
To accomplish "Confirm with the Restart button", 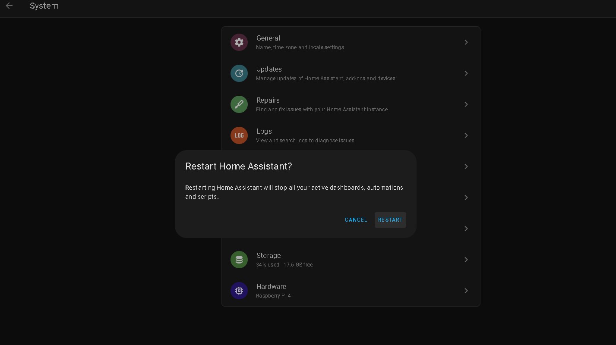I will tap(390, 220).
